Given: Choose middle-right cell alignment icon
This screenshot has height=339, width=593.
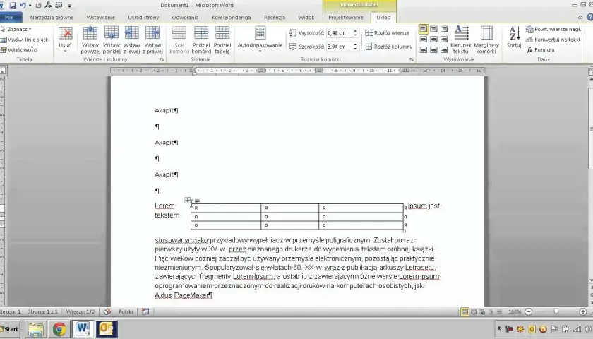Looking at the screenshot, I should click(444, 40).
